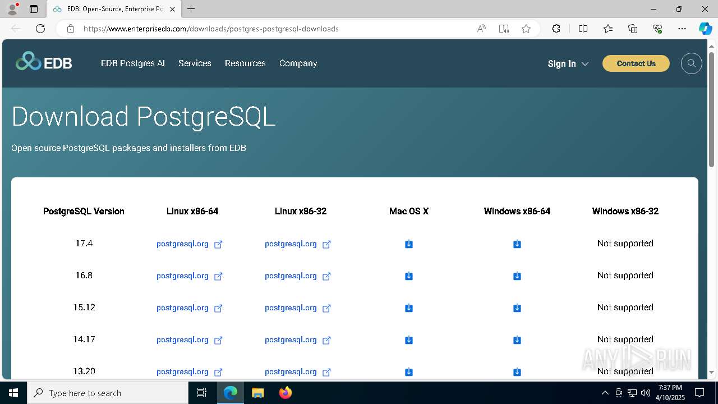Open the tab actions menu icon
Viewport: 718px width, 404px height.
tap(34, 9)
